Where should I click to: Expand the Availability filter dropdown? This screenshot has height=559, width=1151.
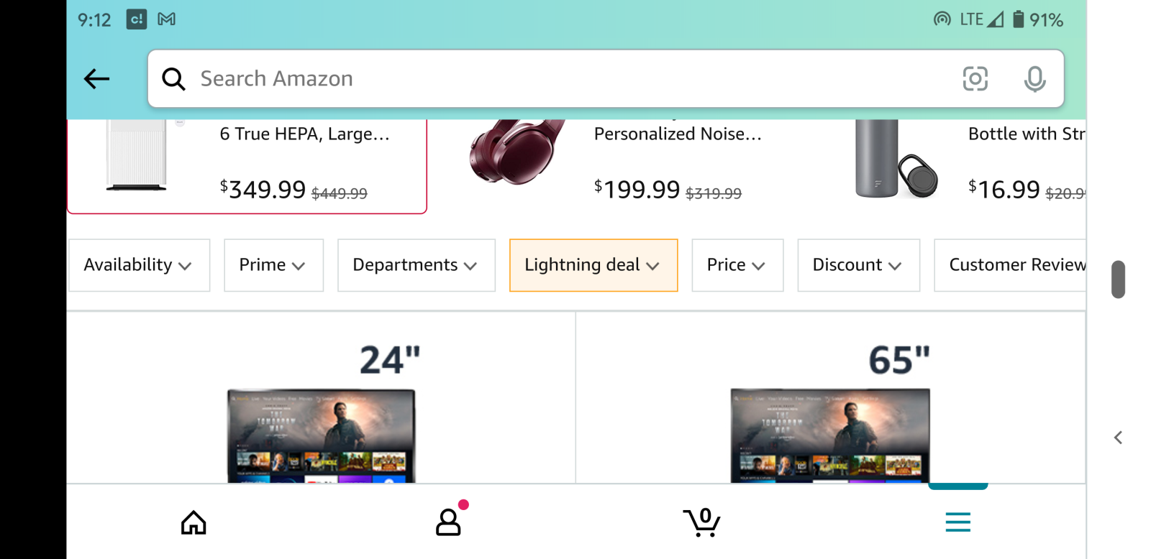click(x=139, y=265)
